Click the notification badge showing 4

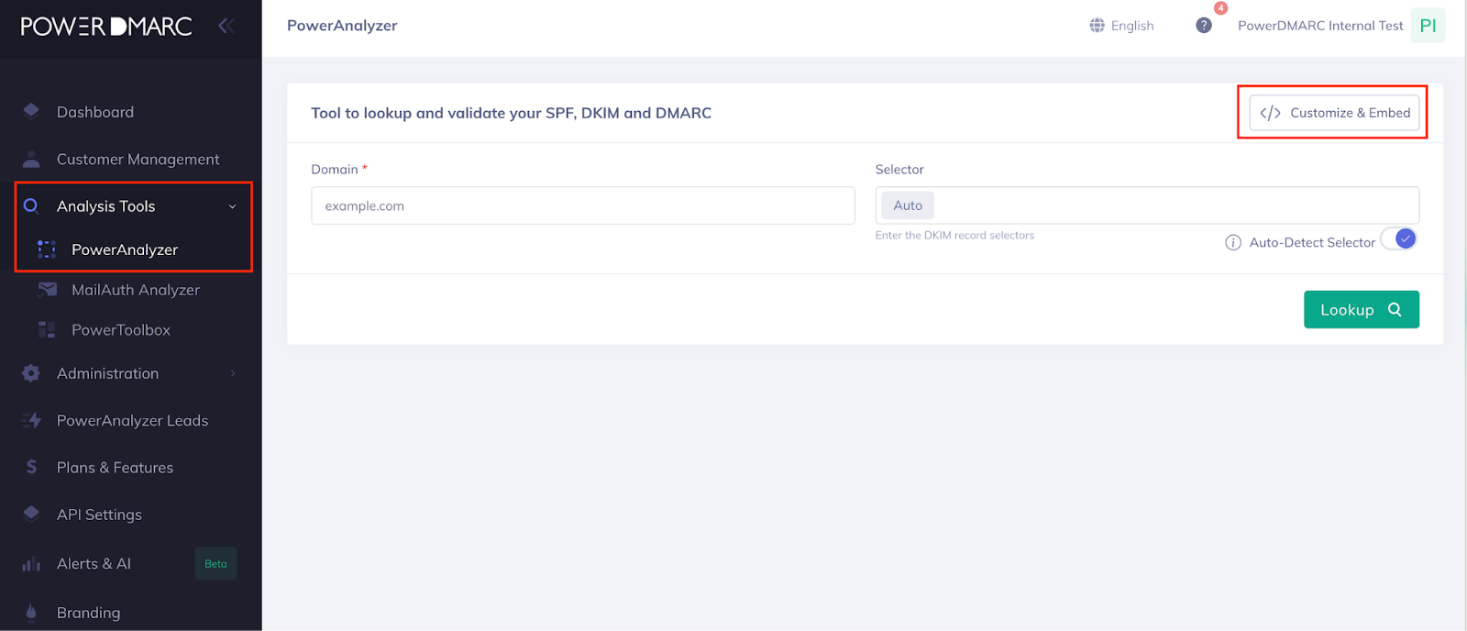tap(1220, 8)
